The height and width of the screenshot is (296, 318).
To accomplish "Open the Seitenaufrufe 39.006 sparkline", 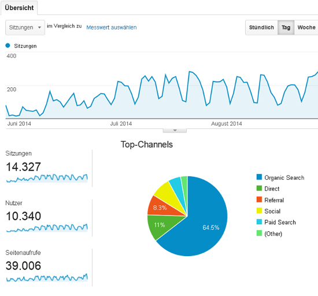I will coord(47,277).
